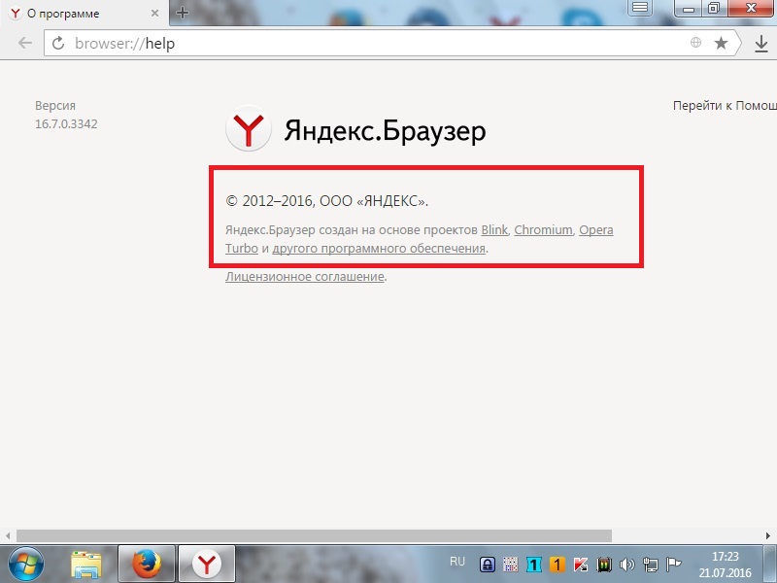Viewport: 777px width, 583px height.
Task: Open the Kaspersky tray icon
Action: [x=581, y=565]
